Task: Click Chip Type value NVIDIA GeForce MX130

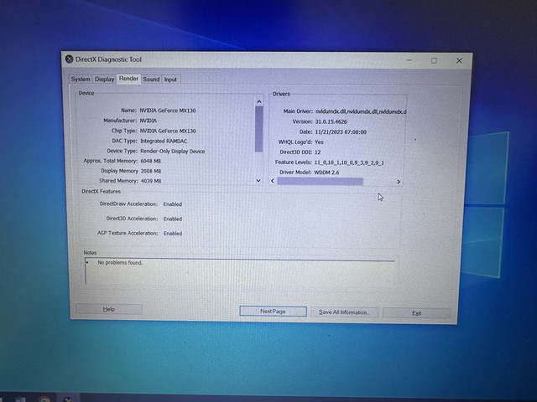Action: (168, 131)
